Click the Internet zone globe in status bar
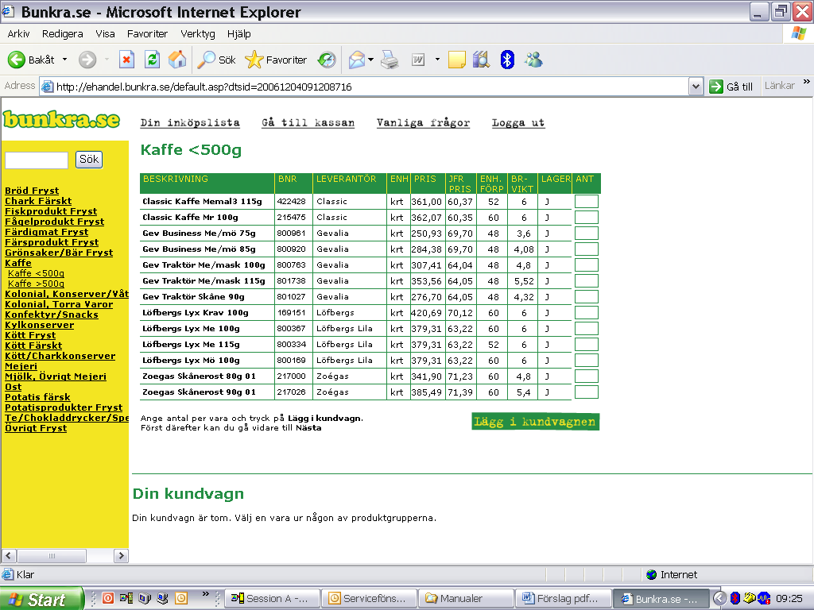The image size is (814, 610). click(x=652, y=574)
